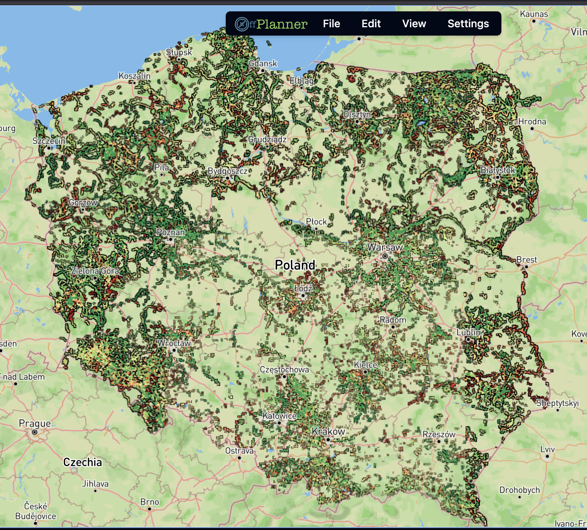The width and height of the screenshot is (587, 530).
Task: Click the Kraków city label
Action: (328, 432)
